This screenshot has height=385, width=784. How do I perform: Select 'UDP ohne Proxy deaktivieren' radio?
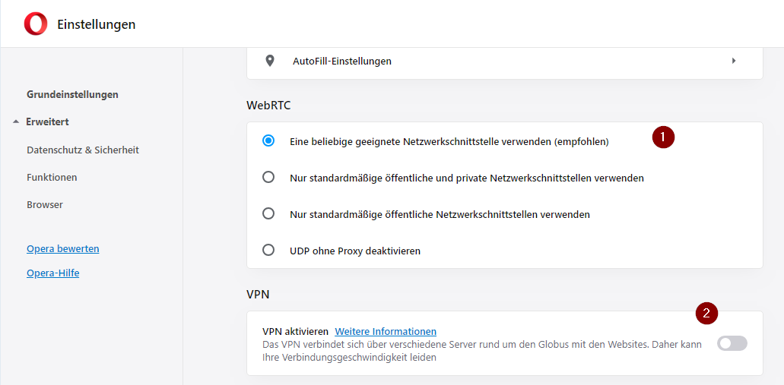coord(268,250)
